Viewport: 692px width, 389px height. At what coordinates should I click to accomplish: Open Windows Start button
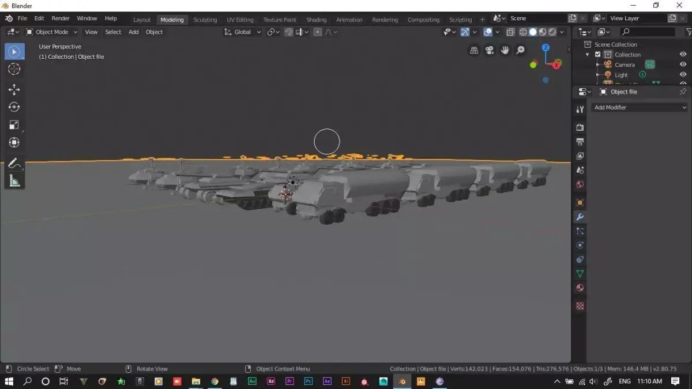coord(9,381)
